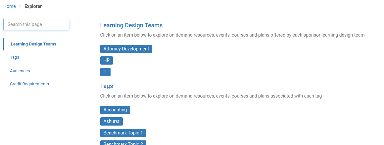The height and width of the screenshot is (145, 384).
Task: Click the description about each tag
Action: (211, 96)
